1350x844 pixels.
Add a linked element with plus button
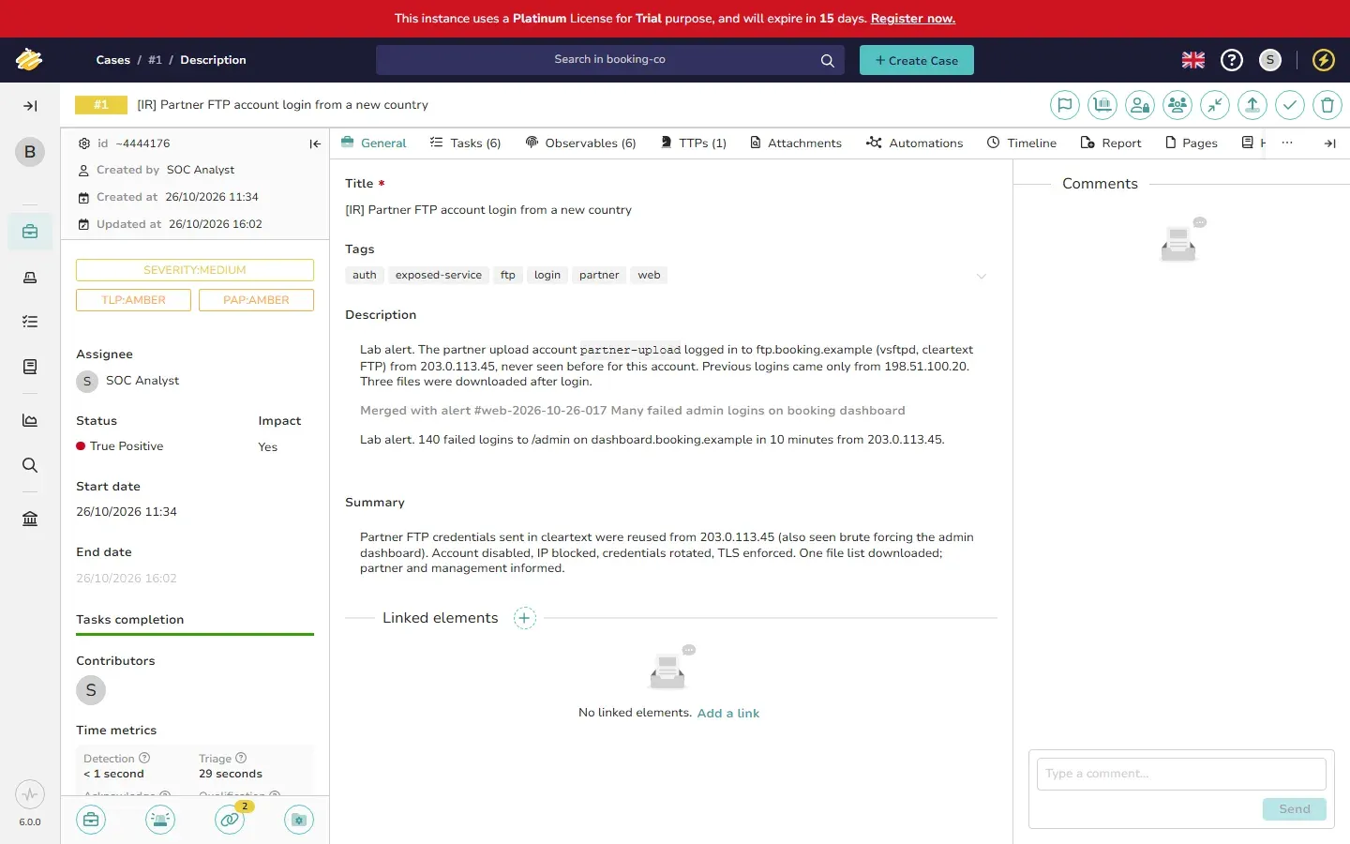click(x=525, y=618)
